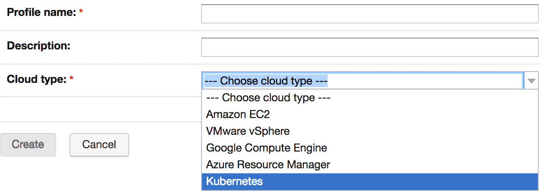540x193 pixels.
Task: Click the 'Cloud type:' label
Action: 37,79
